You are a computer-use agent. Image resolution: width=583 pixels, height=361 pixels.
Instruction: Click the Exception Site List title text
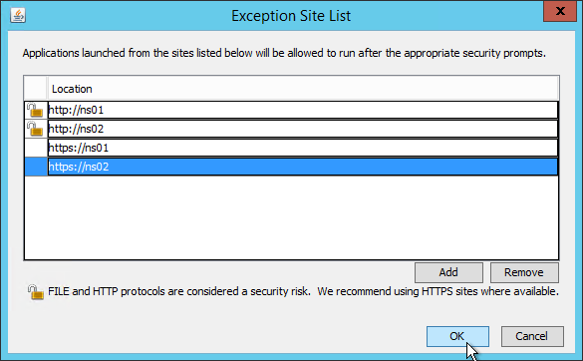pyautogui.click(x=291, y=16)
